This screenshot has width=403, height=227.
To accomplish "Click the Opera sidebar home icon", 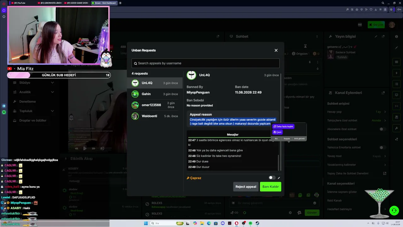I will (4, 10).
